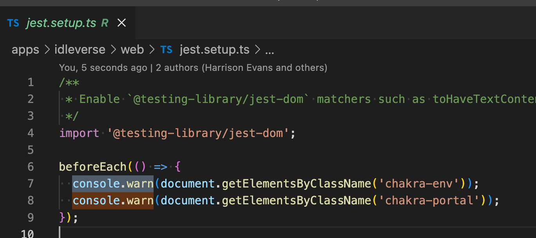Click line number 9 in gutter
The width and height of the screenshot is (536, 238).
tap(31, 217)
